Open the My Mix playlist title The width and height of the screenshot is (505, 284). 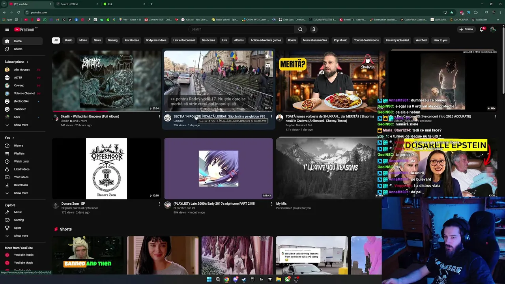pos(281,204)
